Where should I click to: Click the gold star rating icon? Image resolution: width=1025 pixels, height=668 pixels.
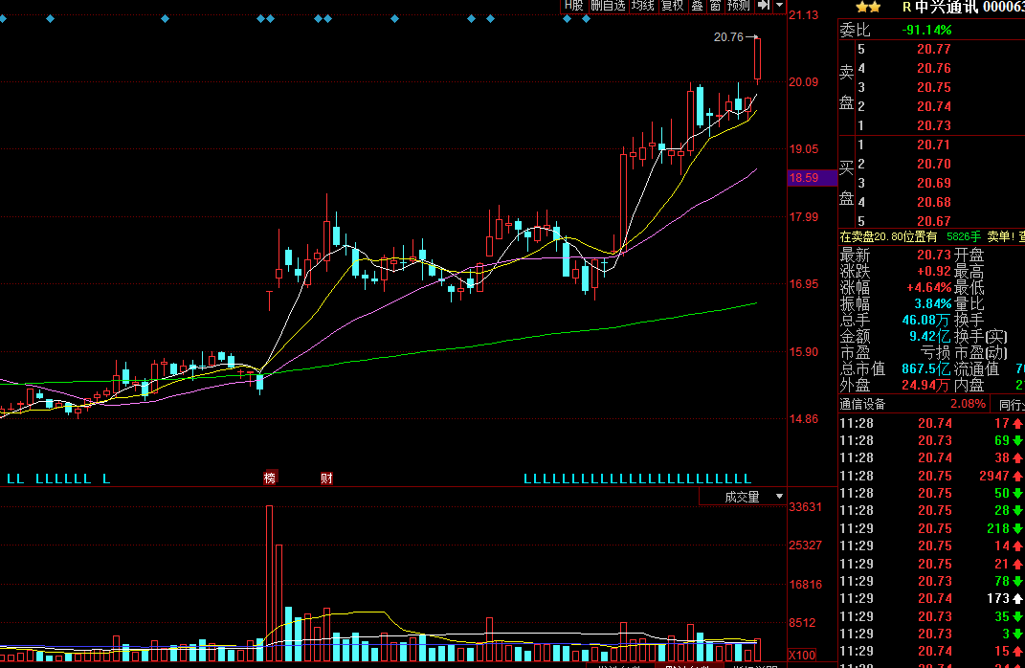[855, 7]
